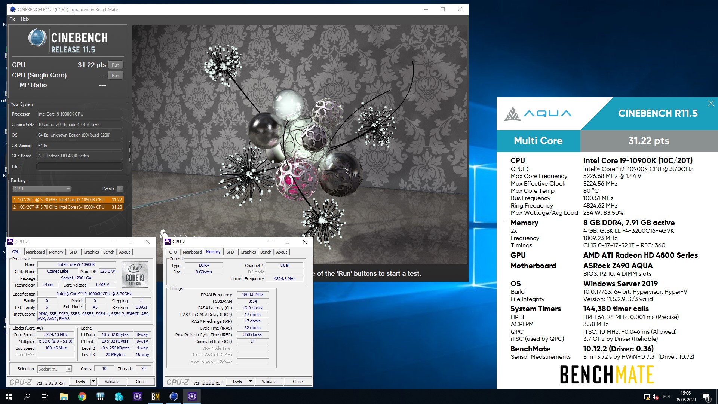Open muted volume tray icon

click(x=655, y=397)
